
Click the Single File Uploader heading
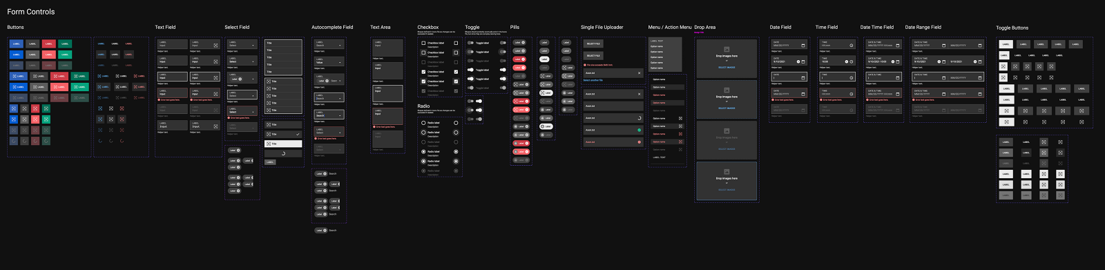pos(602,27)
